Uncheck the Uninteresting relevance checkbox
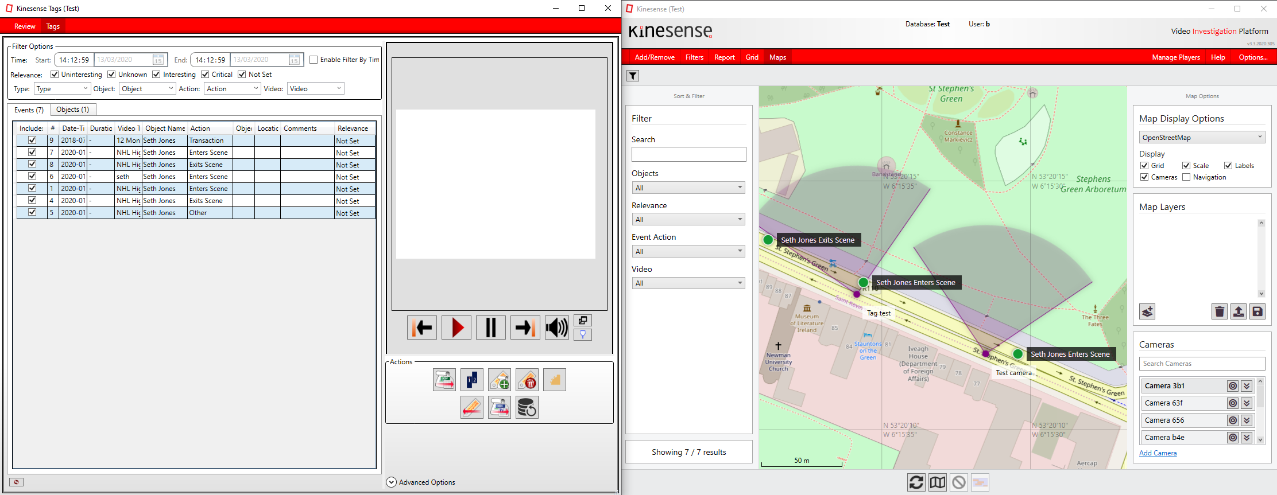The image size is (1277, 495). [55, 75]
